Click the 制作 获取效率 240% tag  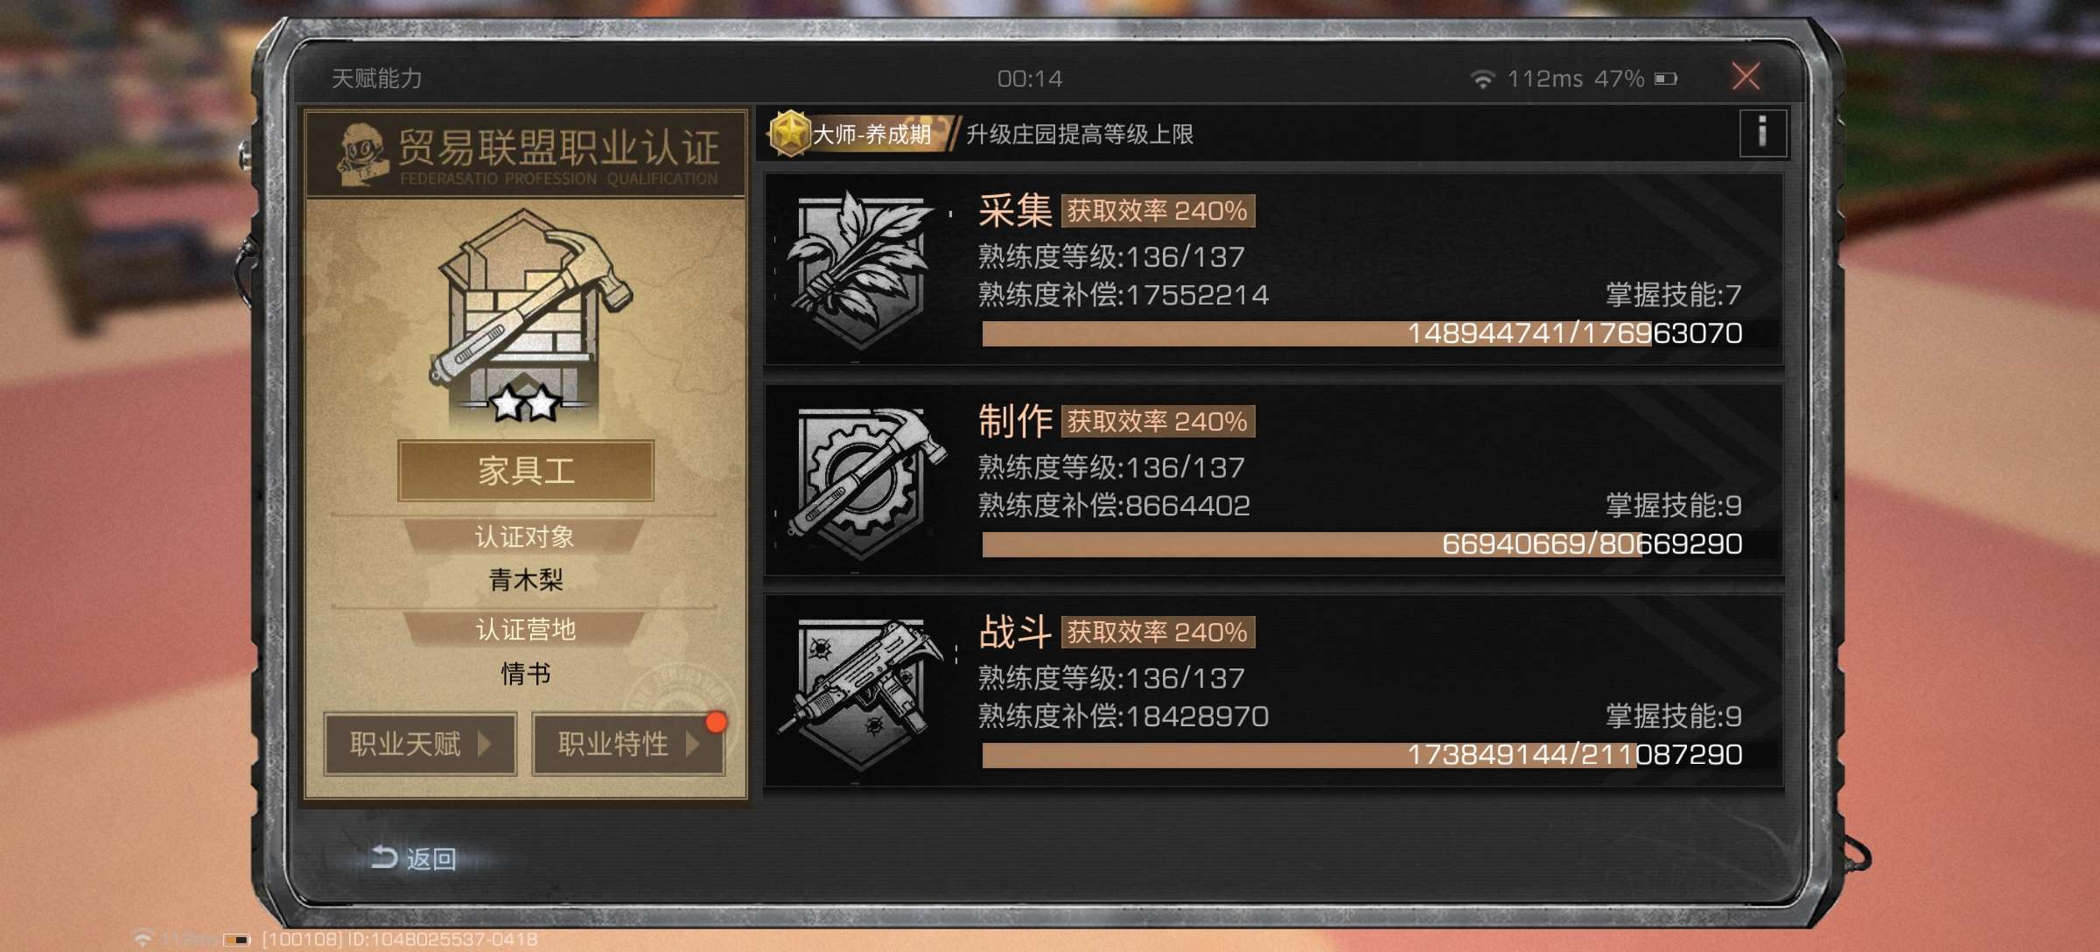[1158, 422]
